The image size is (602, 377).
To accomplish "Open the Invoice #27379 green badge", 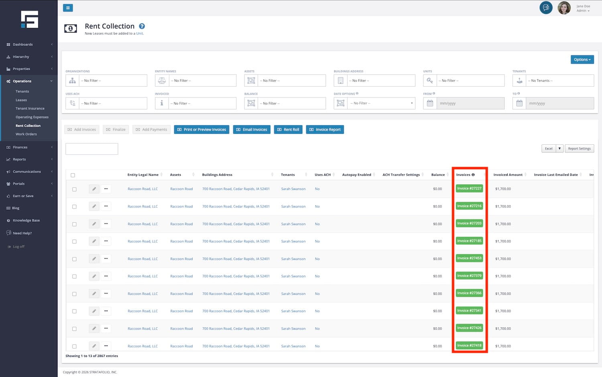I will coord(469,276).
